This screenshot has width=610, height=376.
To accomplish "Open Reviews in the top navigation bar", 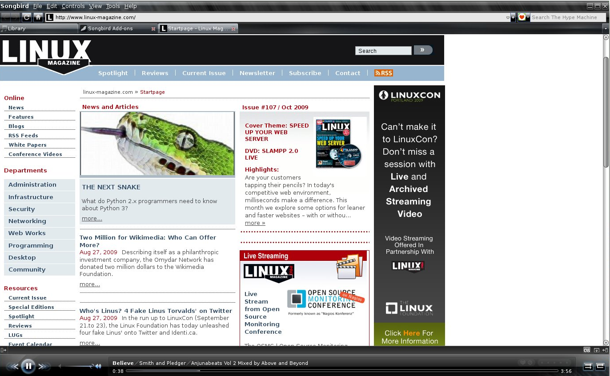I will click(x=155, y=73).
